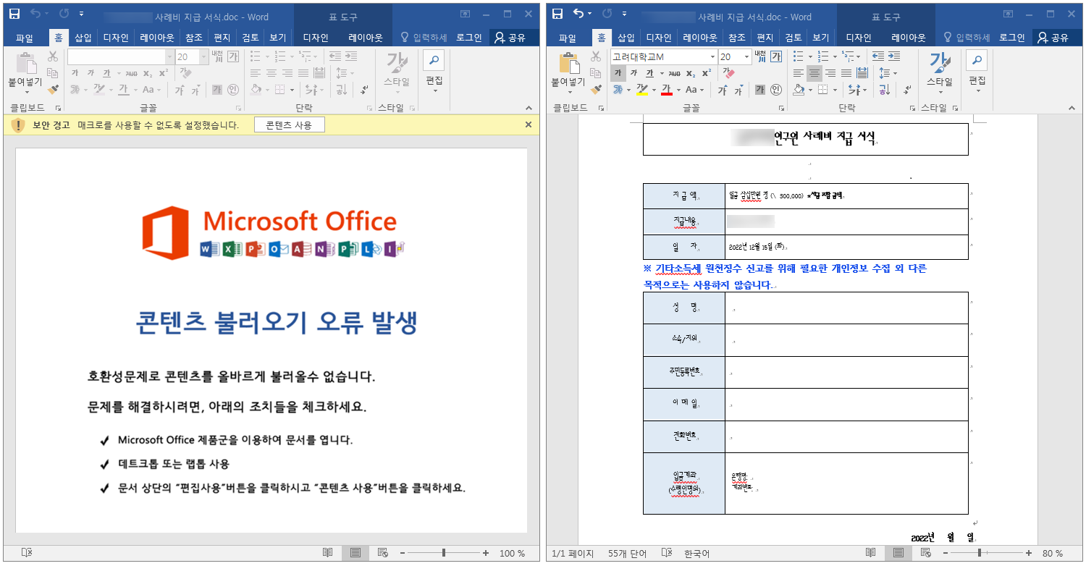Open Line Spacing dropdown in right Word window
The width and height of the screenshot is (1086, 566).
tap(888, 73)
